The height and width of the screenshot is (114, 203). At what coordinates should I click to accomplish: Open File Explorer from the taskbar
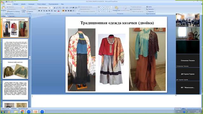point(16,112)
